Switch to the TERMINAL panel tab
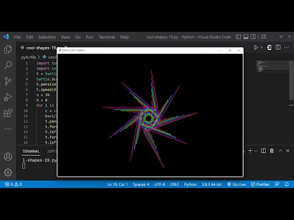The height and width of the screenshot is (220, 294). 31,152
